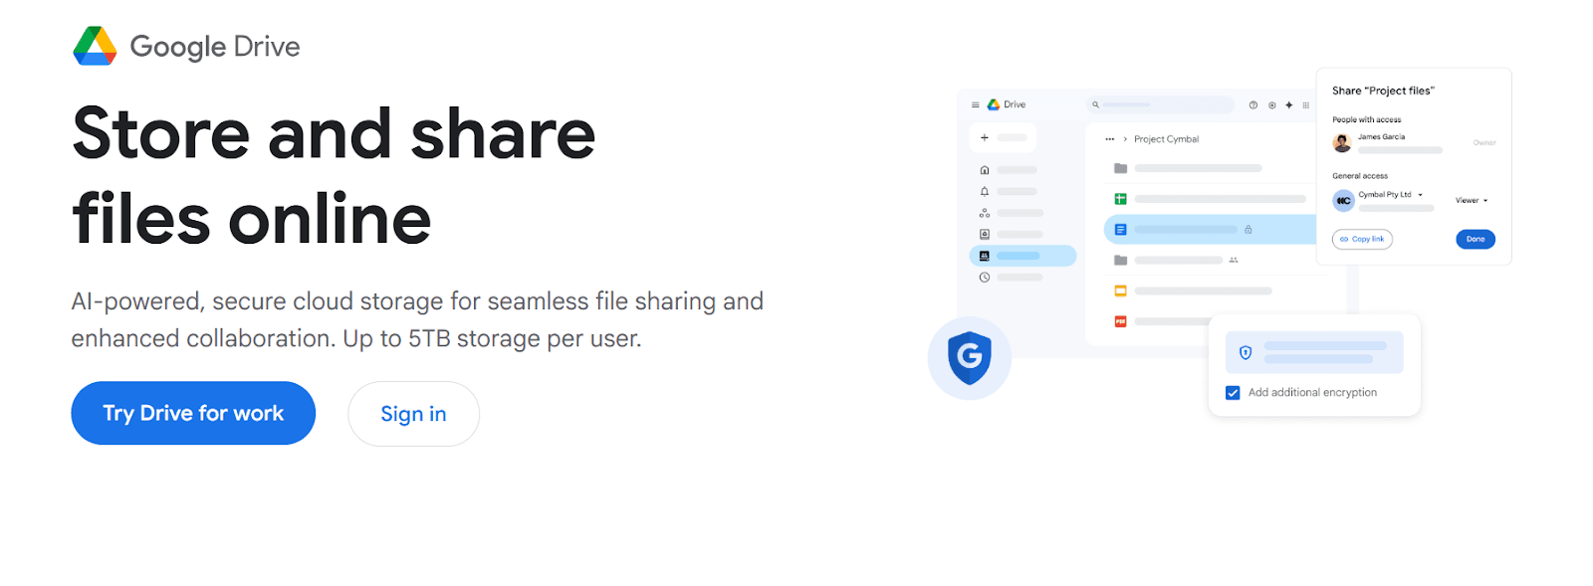Screen dimensions: 1593x586
Task: Open the green Sheets file icon
Action: point(1120,199)
